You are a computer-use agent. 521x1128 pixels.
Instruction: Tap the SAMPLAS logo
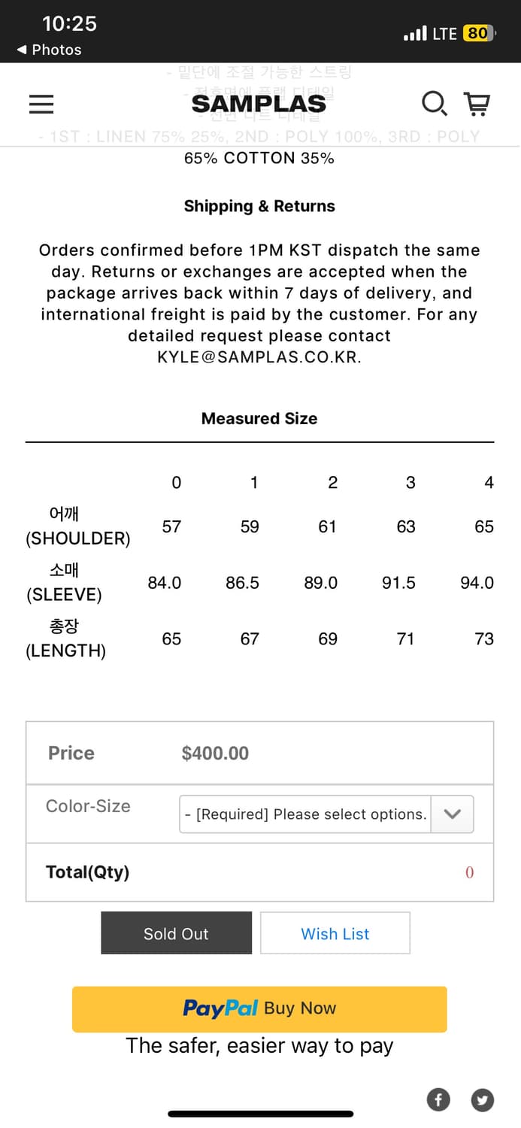[x=259, y=104]
